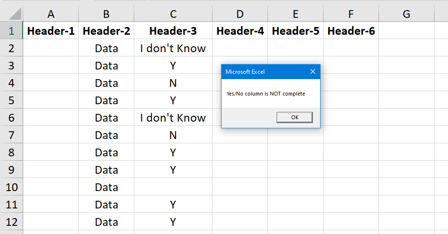Viewport: 448px width, 234px height.
Task: Select the Data cell in row 3
Action: pyautogui.click(x=106, y=66)
